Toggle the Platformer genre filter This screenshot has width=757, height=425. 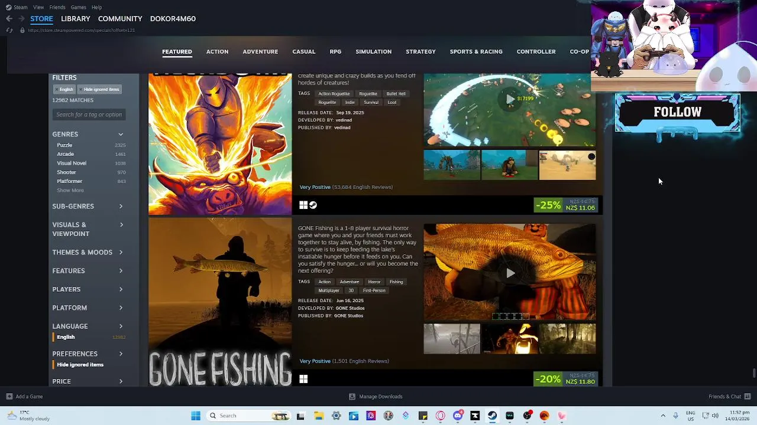coord(91,181)
